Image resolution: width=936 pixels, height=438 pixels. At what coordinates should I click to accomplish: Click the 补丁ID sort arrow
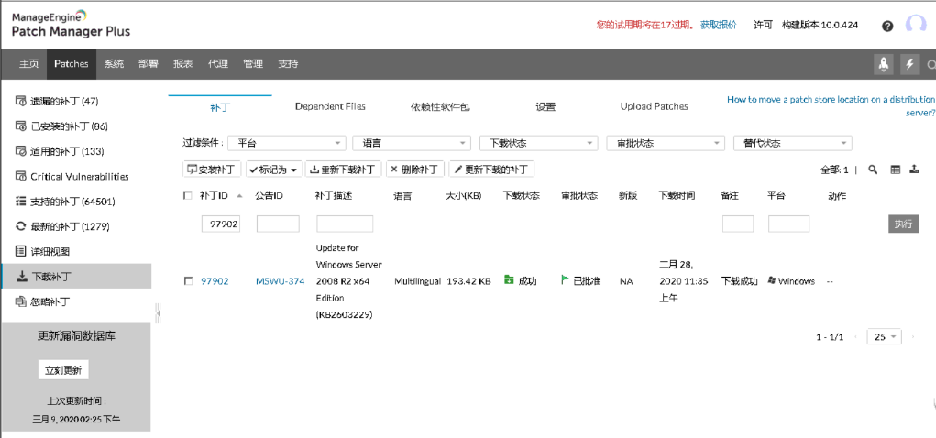click(239, 196)
